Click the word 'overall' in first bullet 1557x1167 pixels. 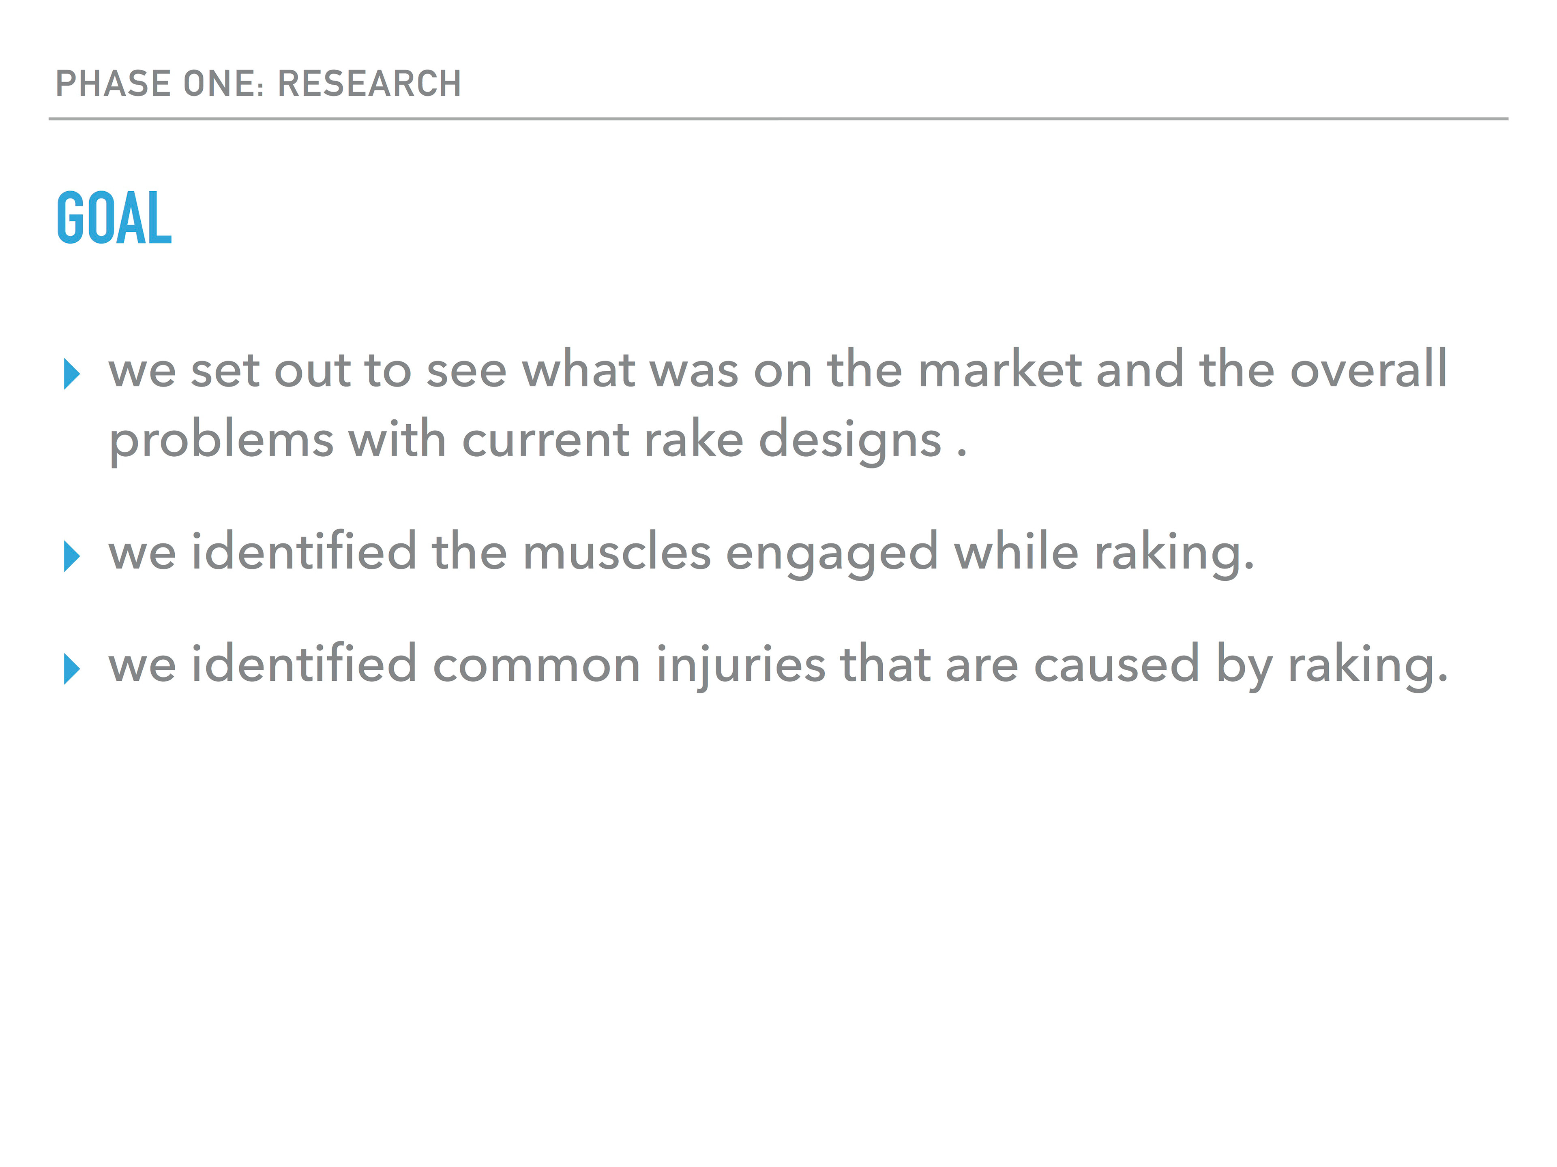click(x=1368, y=370)
